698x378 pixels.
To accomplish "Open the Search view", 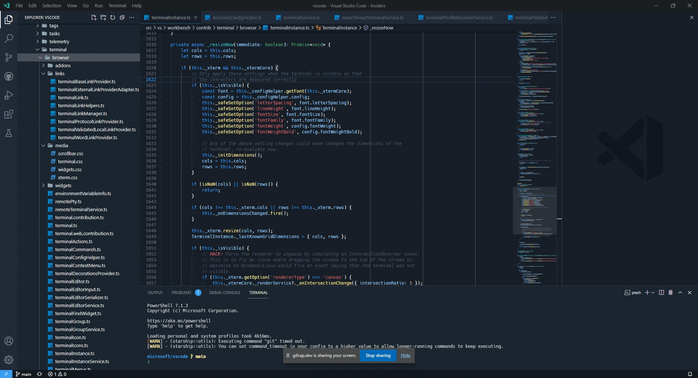I will [x=9, y=39].
